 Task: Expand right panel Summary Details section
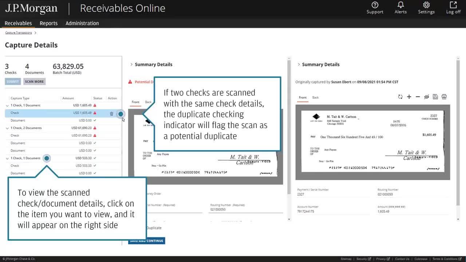point(299,64)
